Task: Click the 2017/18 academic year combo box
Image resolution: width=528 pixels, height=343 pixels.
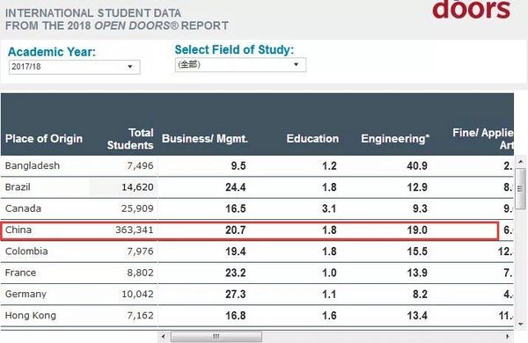Action: 75,67
